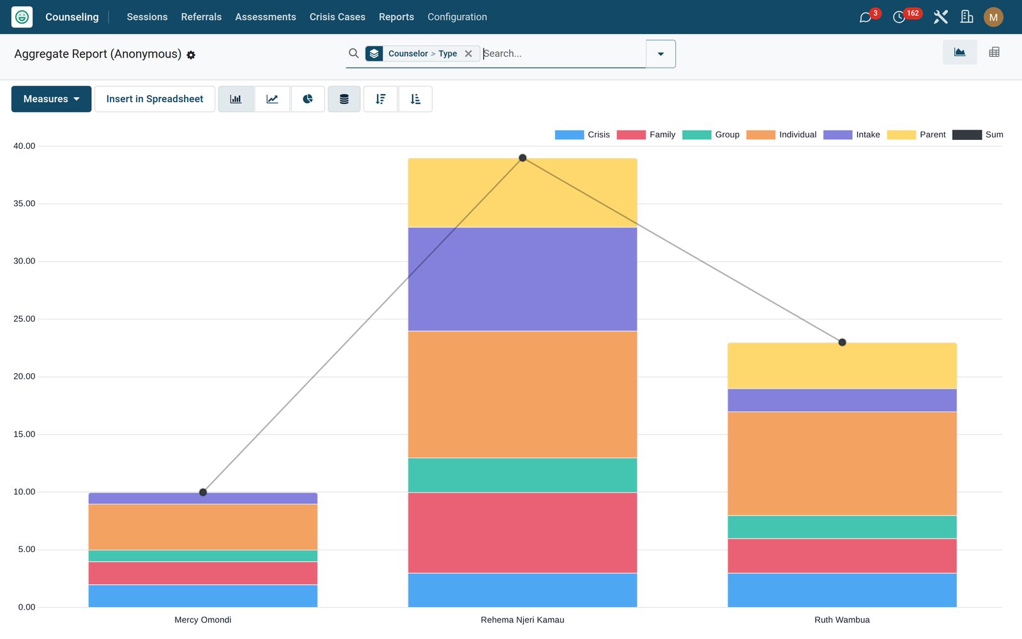The height and width of the screenshot is (639, 1022).
Task: Click Insert in Spreadsheet button
Action: [x=155, y=99]
